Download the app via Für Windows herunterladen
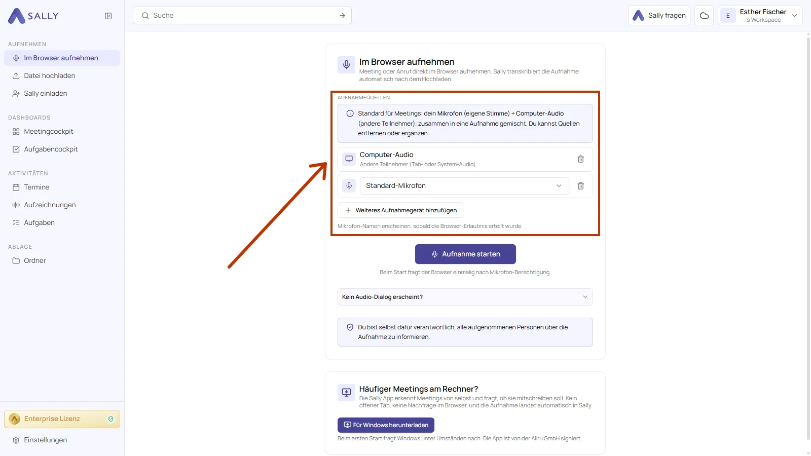 386,425
